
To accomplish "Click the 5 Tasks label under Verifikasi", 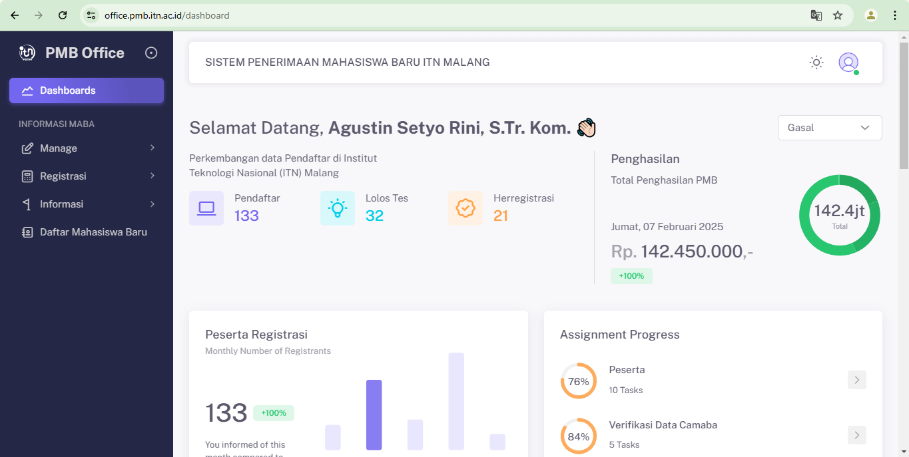I will click(x=624, y=445).
